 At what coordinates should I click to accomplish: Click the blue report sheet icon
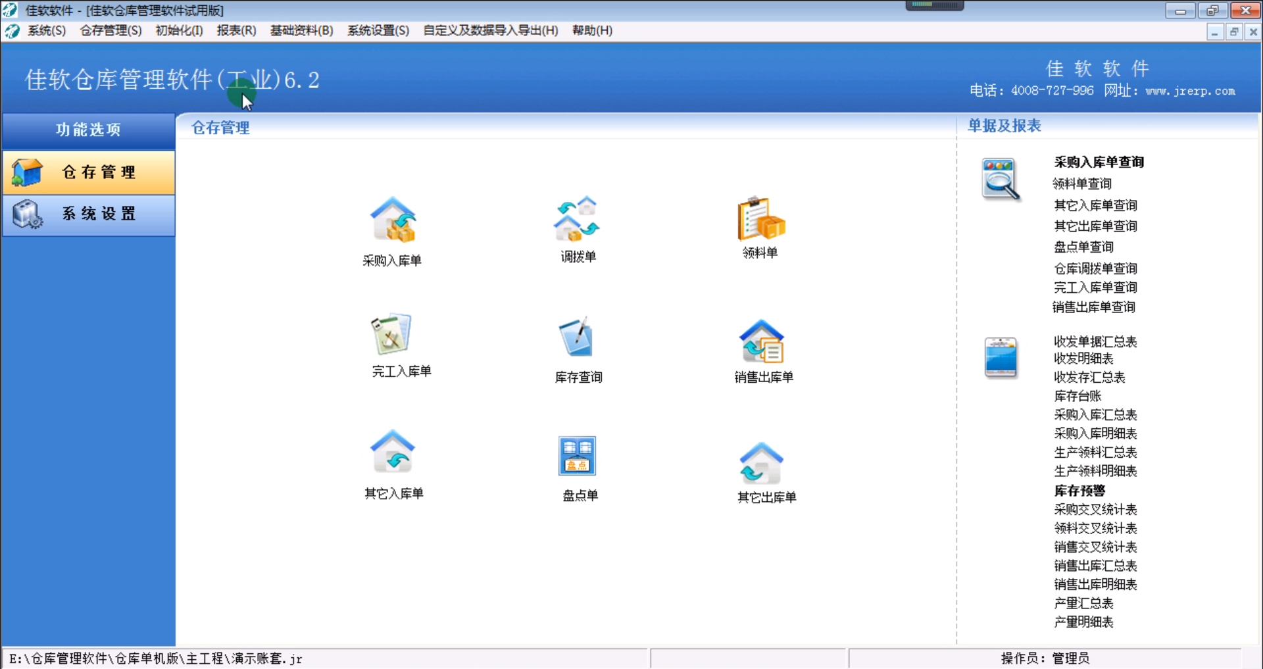1001,358
